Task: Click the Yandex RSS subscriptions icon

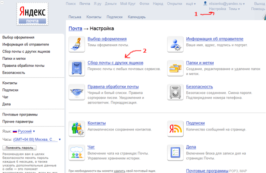Action: click(x=175, y=129)
